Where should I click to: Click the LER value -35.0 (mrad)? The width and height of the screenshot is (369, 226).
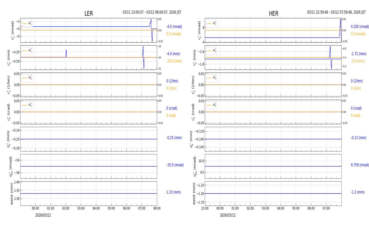[175, 165]
